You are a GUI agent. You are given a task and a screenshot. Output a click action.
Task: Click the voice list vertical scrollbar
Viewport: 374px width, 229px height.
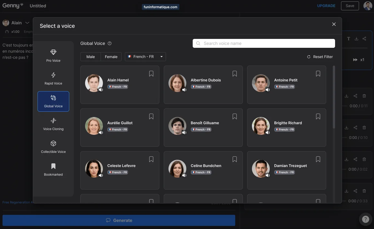point(334,97)
